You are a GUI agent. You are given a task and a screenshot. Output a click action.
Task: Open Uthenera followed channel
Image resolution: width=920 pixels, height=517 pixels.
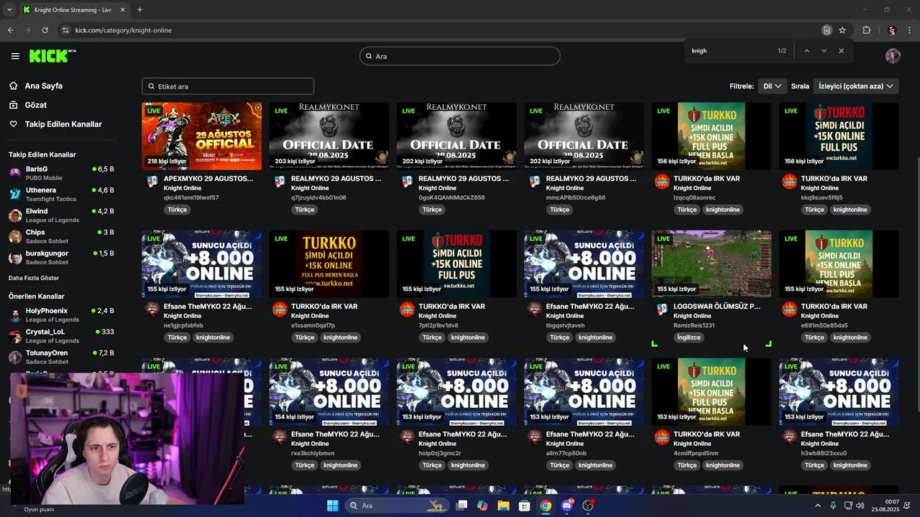(61, 194)
